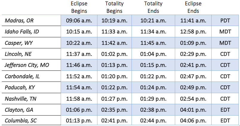Click Columbia, SC eclipse ends 04:06 p.m.
Image resolution: width=240 pixels, height=126 pixels.
(x=193, y=120)
